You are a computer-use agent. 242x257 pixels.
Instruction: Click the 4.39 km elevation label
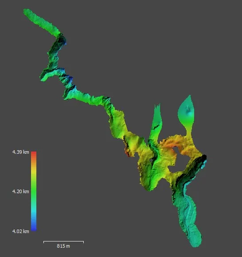pyautogui.click(x=21, y=152)
